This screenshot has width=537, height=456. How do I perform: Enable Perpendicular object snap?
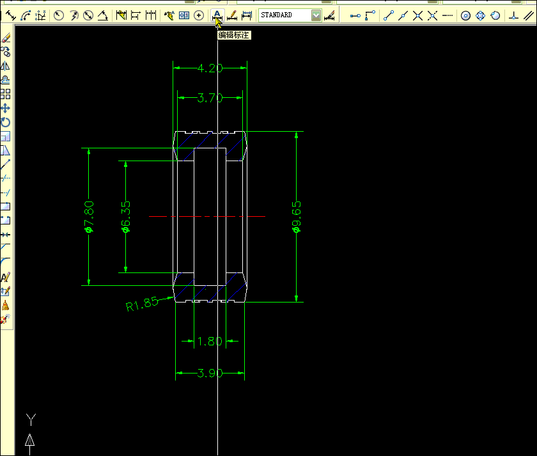pyautogui.click(x=513, y=15)
